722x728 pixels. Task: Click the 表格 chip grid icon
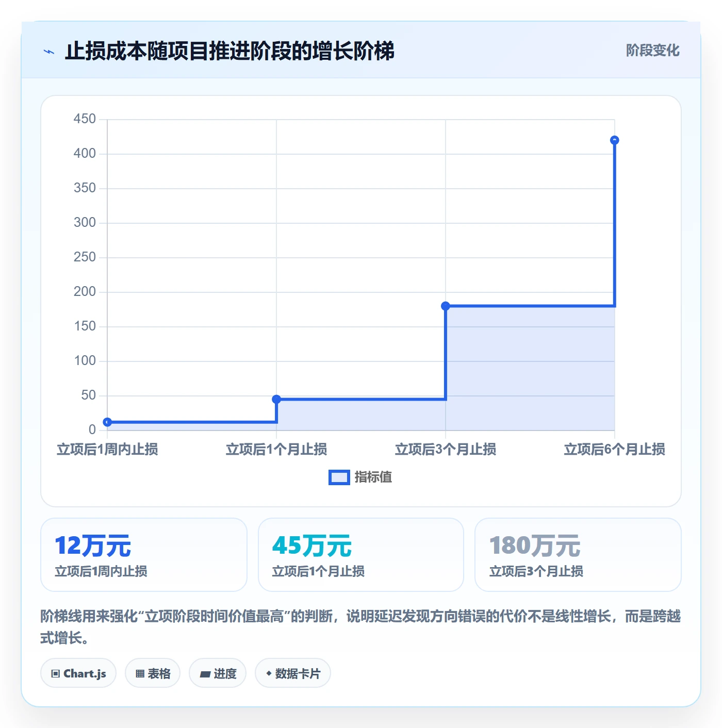pyautogui.click(x=140, y=673)
